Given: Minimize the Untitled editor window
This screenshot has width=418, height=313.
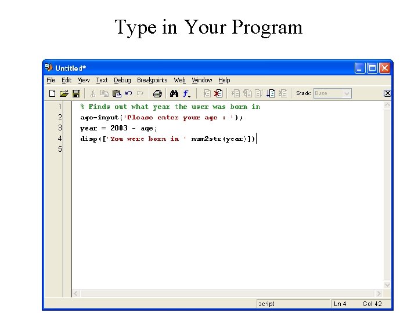Looking at the screenshot, I should (359, 68).
